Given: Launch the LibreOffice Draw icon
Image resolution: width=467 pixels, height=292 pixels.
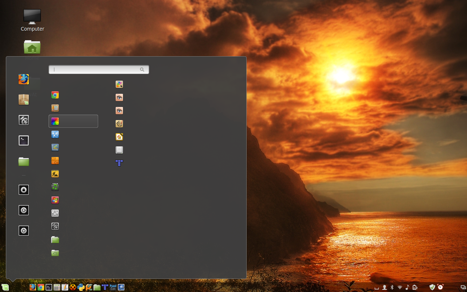Looking at the screenshot, I should point(119,137).
